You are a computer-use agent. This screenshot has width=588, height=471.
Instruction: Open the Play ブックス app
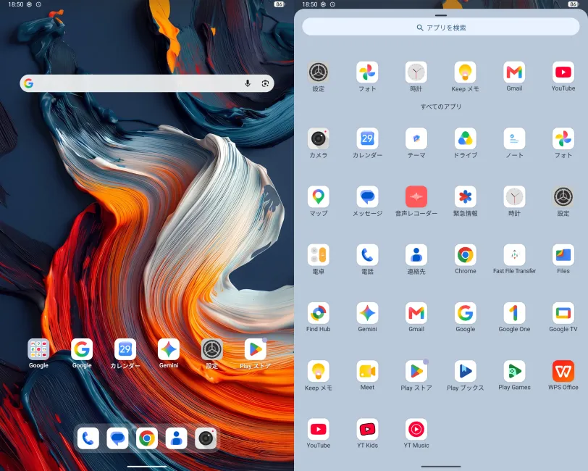(x=465, y=371)
